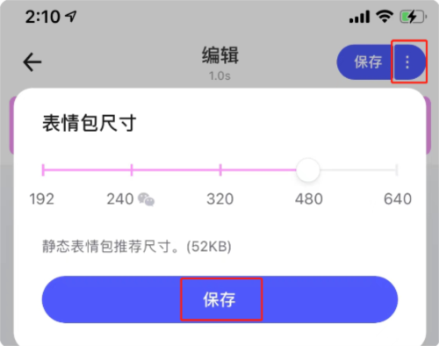
Task: Tap the battery charging icon
Action: (414, 17)
